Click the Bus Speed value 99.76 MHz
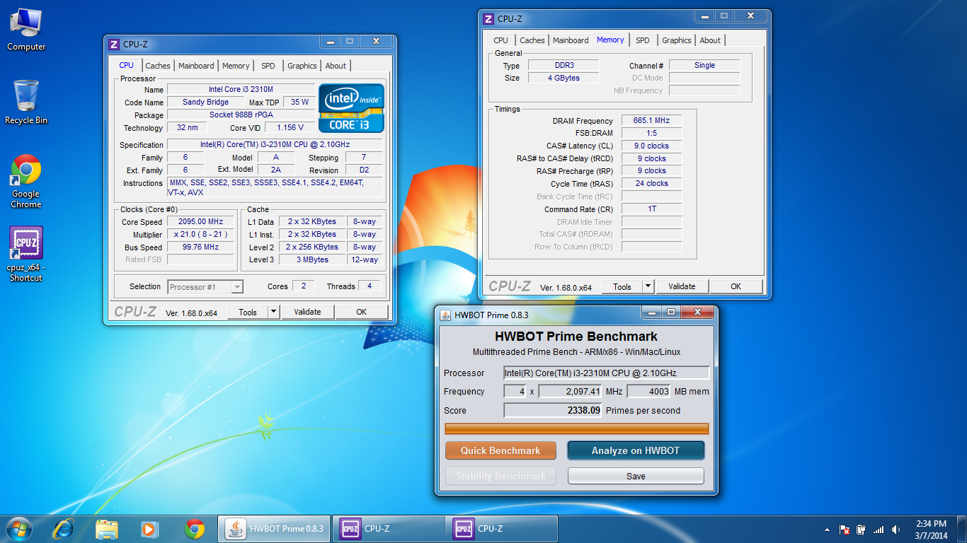Screen dimensions: 967x543 (x=201, y=247)
